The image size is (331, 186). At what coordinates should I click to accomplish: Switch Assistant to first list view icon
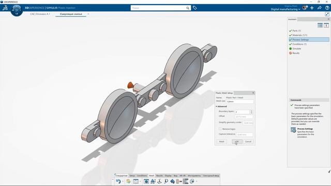click(320, 25)
